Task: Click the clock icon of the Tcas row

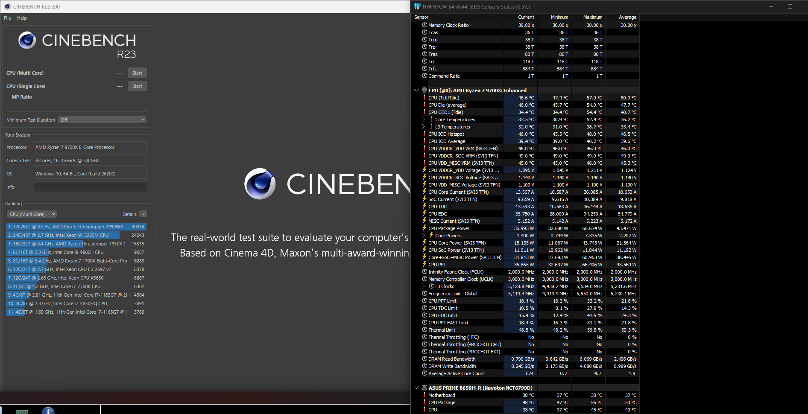Action: pyautogui.click(x=424, y=32)
